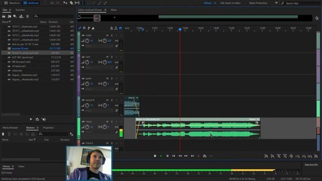Open the Properties tab
The height and width of the screenshot is (181, 322).
(48, 128)
